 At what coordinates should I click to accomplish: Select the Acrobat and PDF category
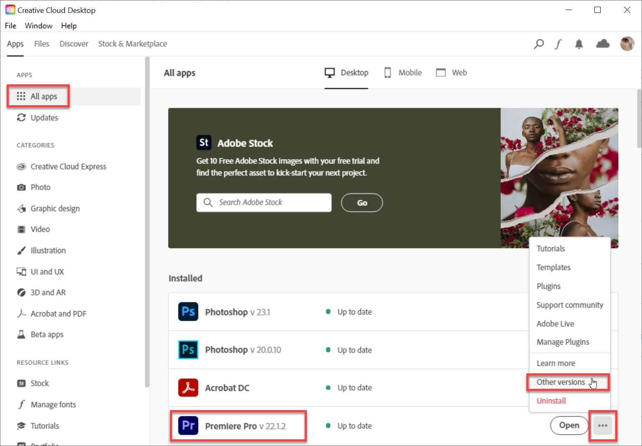click(x=51, y=314)
